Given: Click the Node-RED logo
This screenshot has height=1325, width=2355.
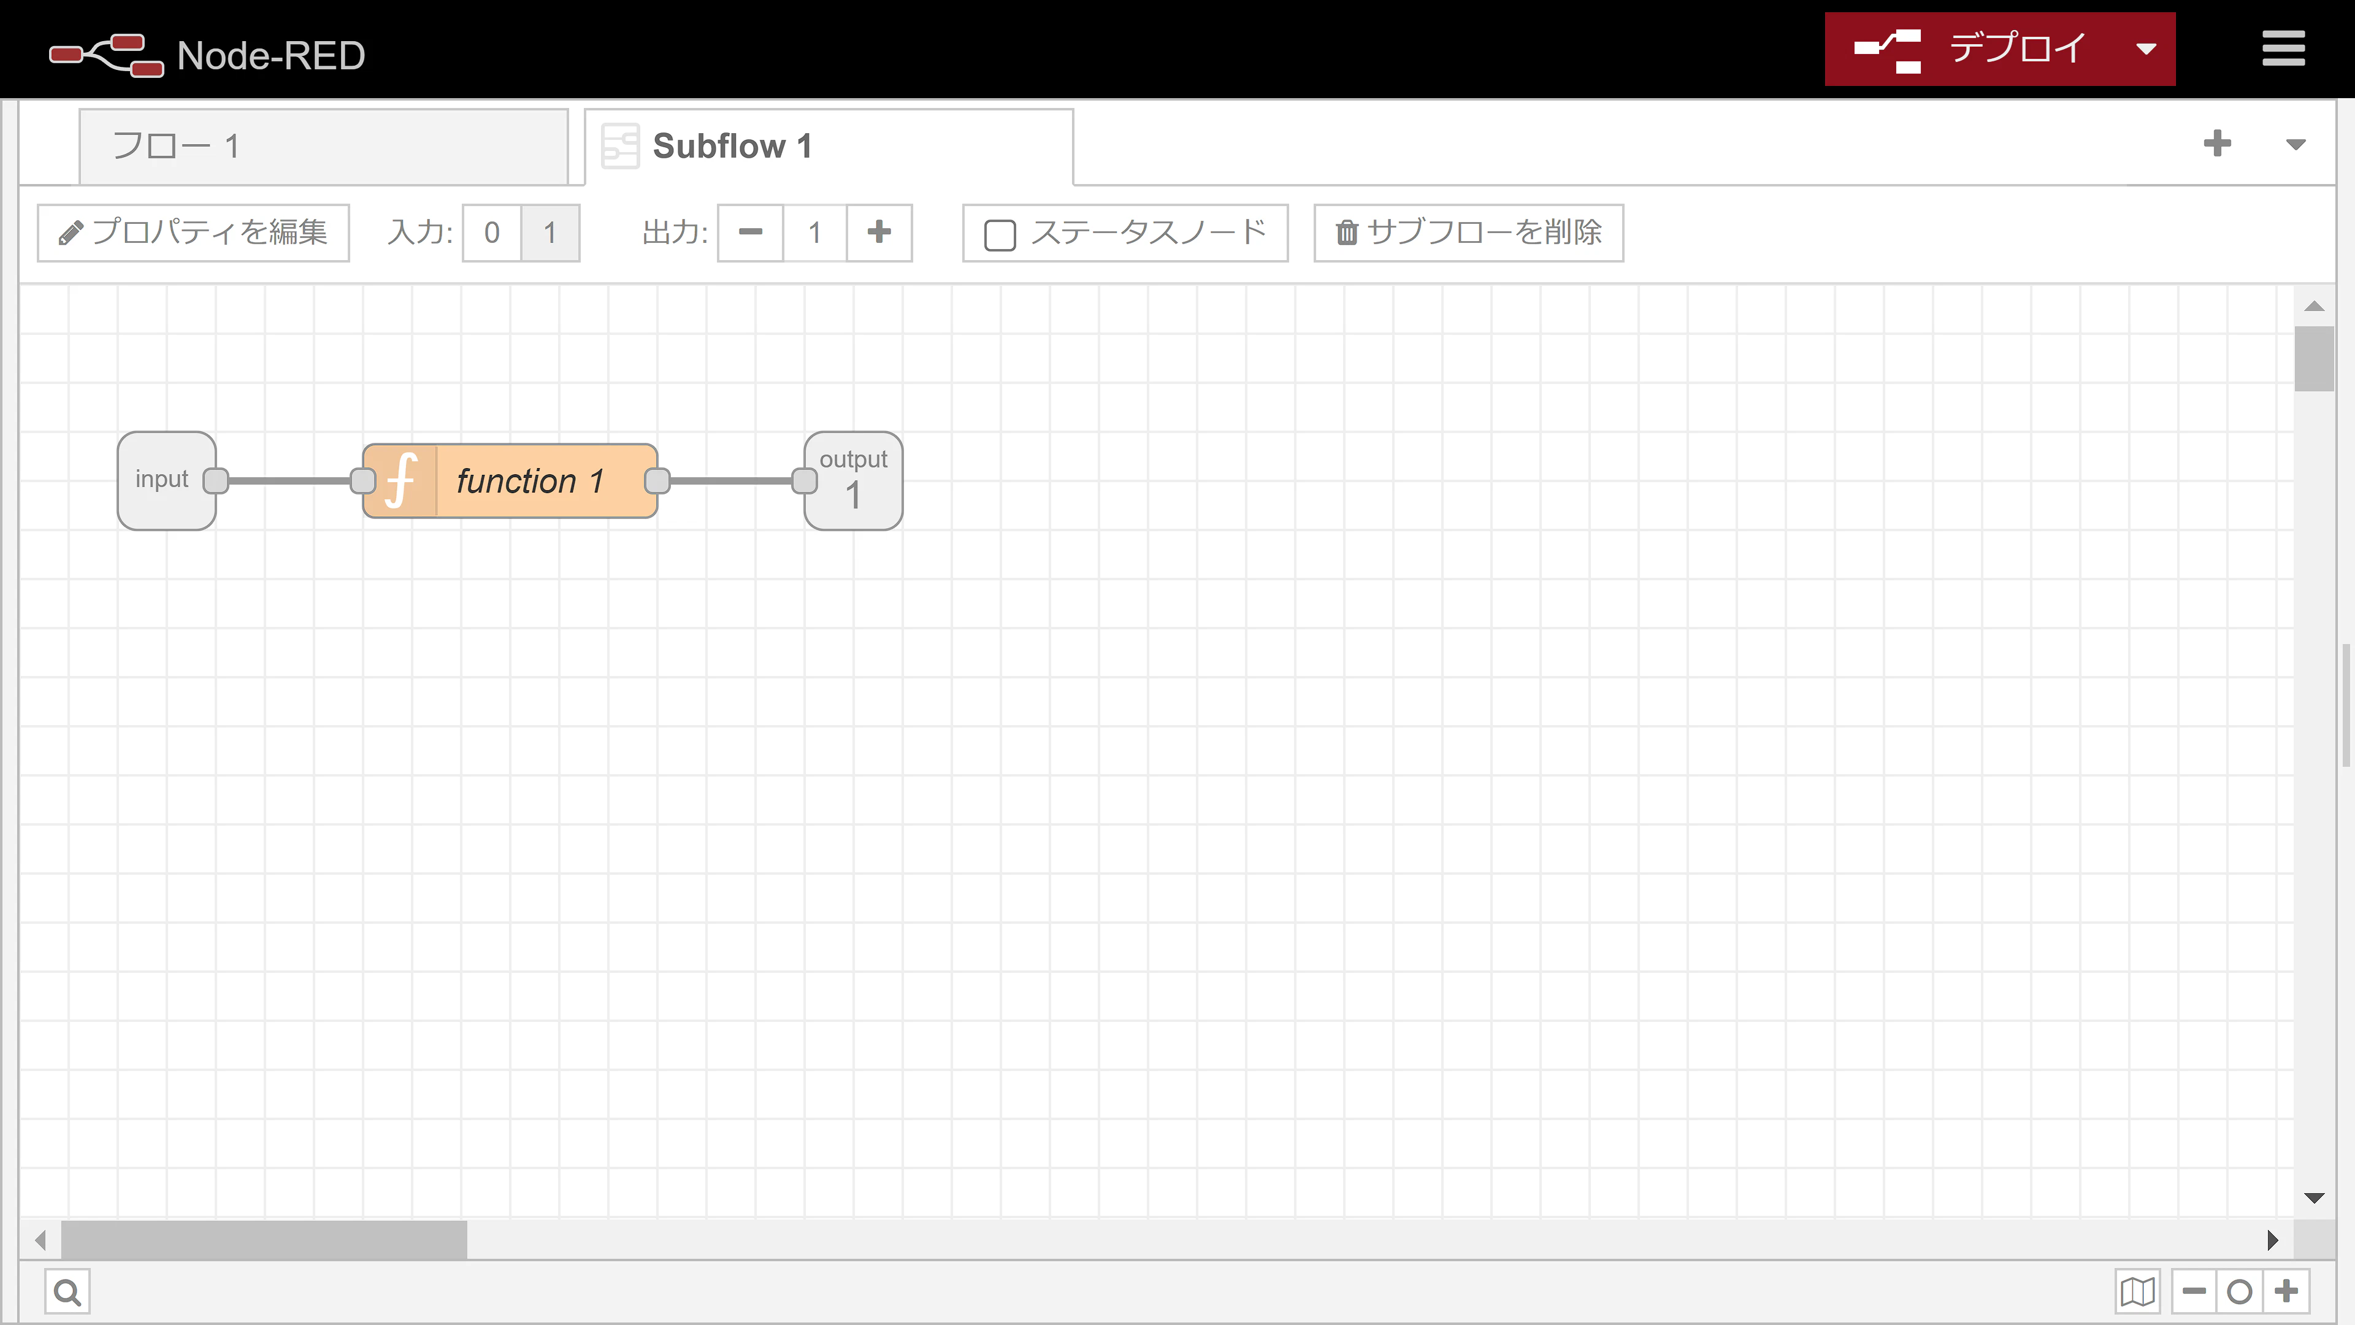Looking at the screenshot, I should coord(106,55).
